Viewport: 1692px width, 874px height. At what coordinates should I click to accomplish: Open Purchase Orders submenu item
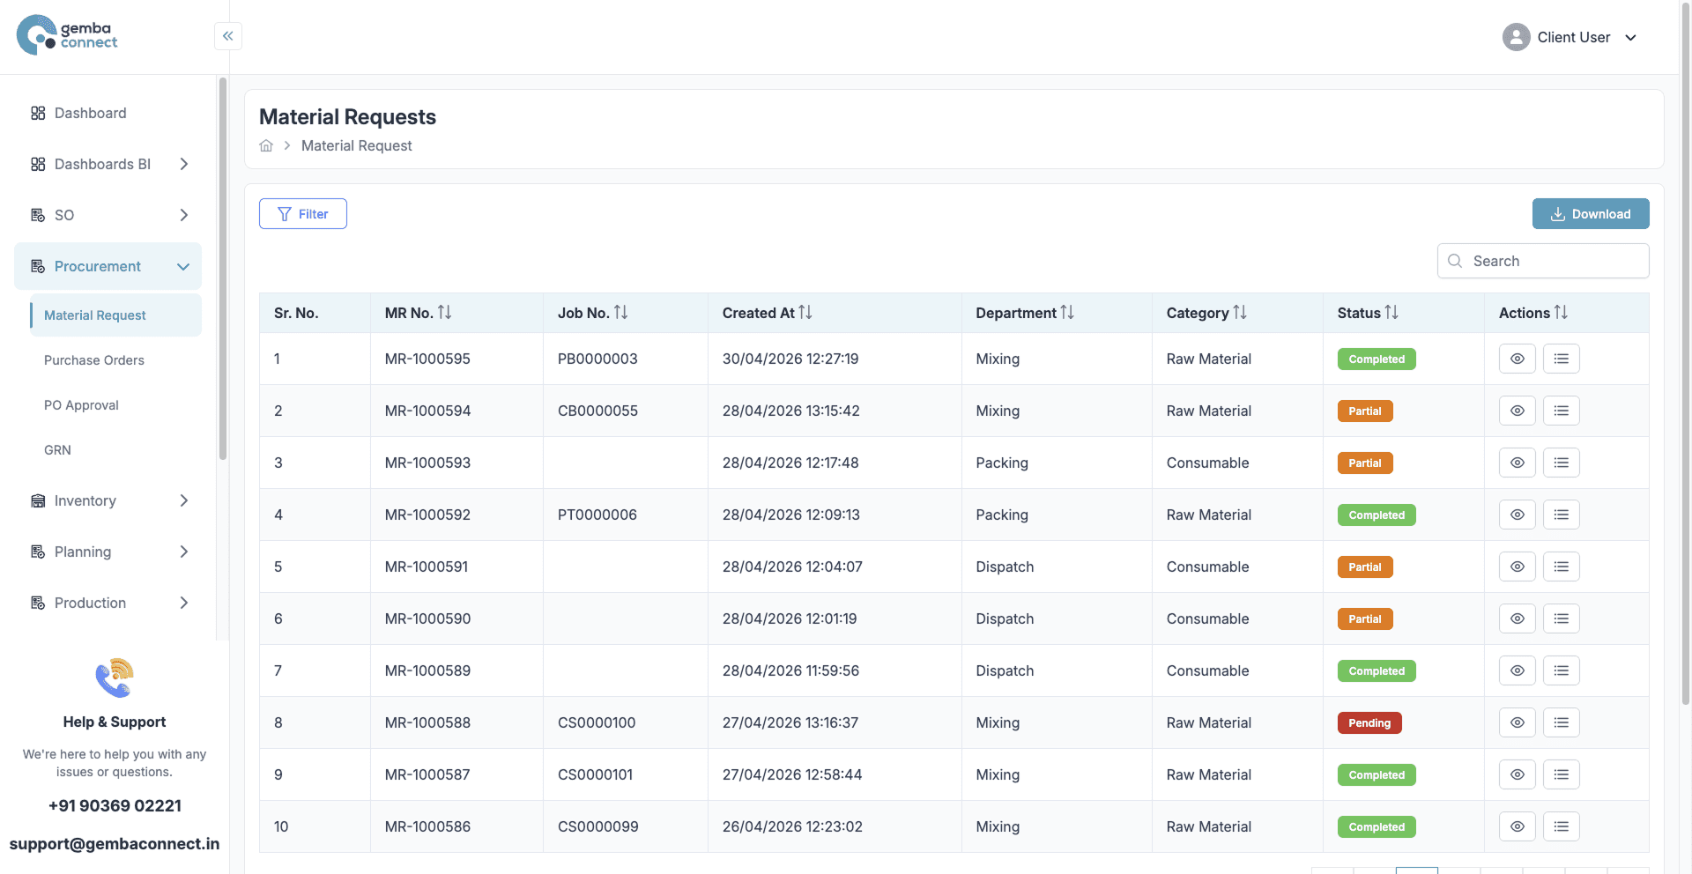tap(94, 360)
